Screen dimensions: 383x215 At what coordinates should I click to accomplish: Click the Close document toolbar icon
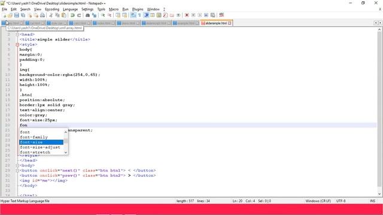pos(29,15)
